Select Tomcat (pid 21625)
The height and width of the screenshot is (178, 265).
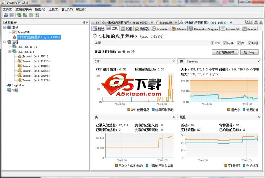pos(36,80)
